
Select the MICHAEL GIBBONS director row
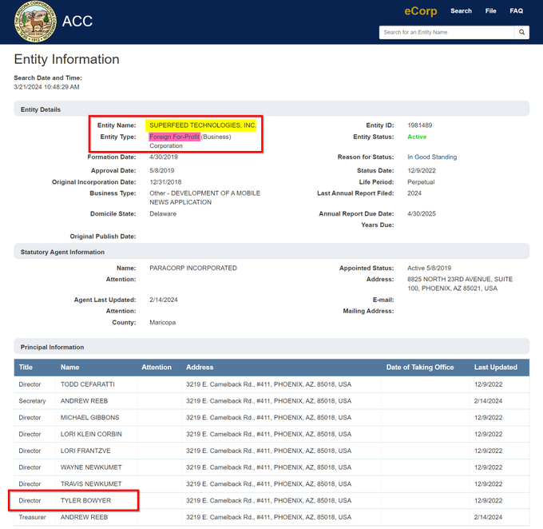click(x=89, y=418)
